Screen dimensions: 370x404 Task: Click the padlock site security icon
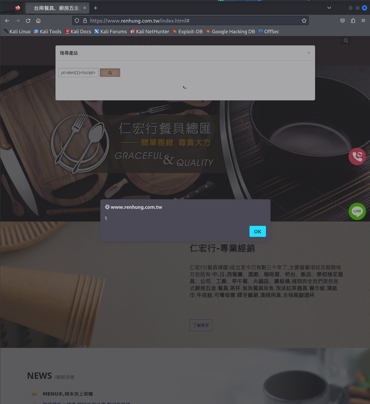[x=85, y=21]
